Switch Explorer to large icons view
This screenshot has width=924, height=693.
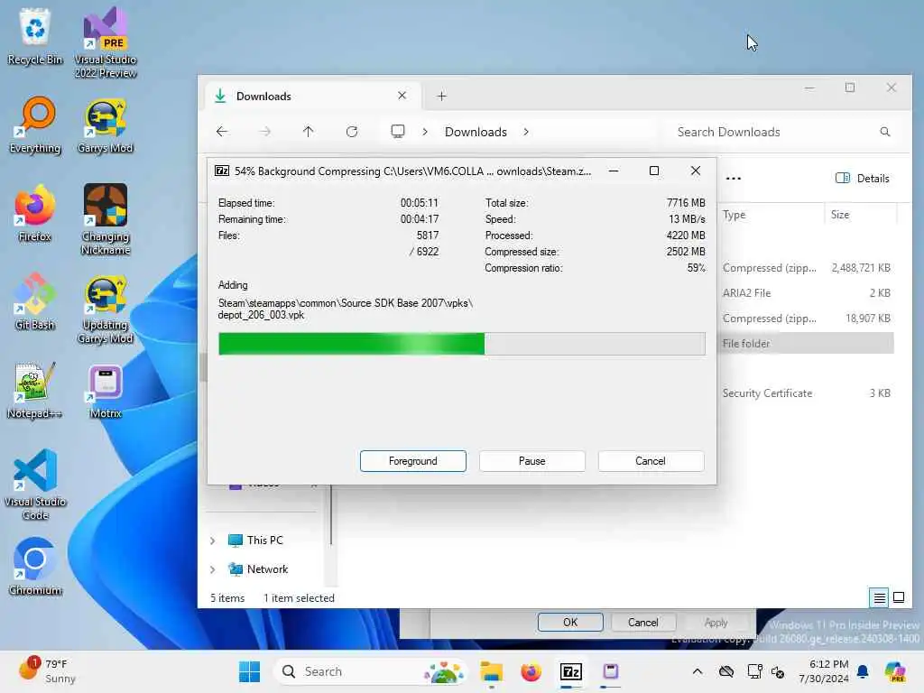pos(899,597)
